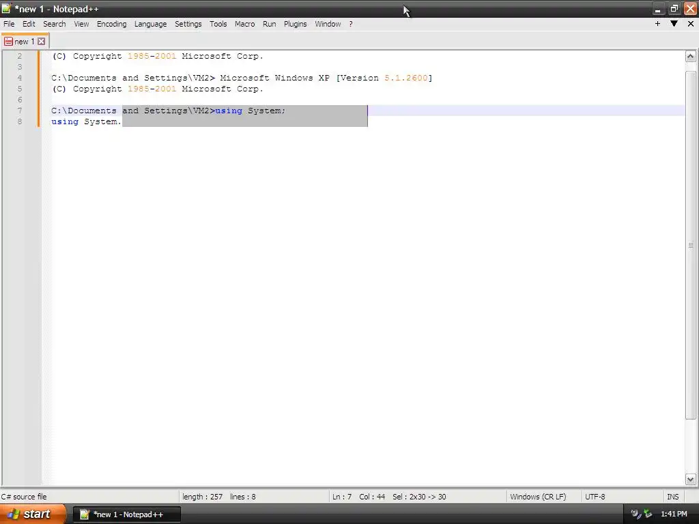Click the Notepad++ icon in title bar

(x=6, y=8)
